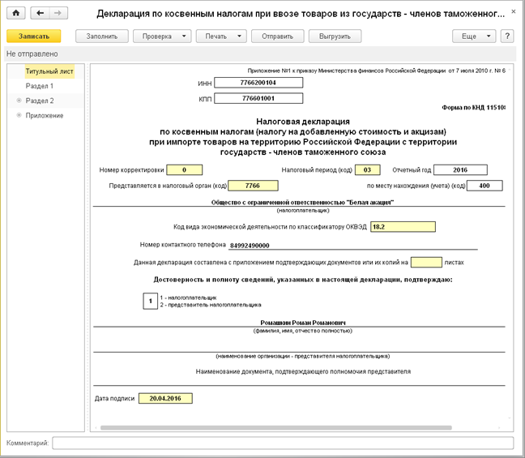Click the Номер корректировки field
This screenshot has width=525, height=458.
pos(185,170)
